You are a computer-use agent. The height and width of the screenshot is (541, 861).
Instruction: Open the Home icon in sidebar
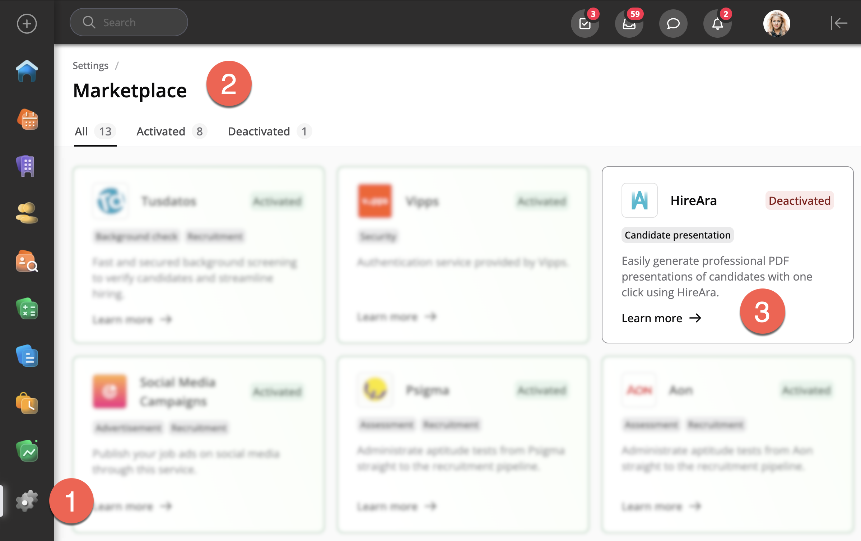click(27, 71)
